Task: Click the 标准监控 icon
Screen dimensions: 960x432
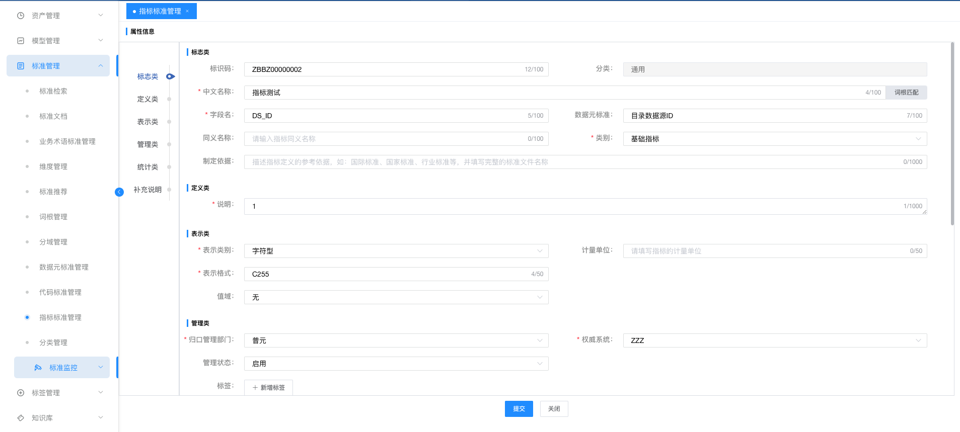Action: [x=38, y=368]
